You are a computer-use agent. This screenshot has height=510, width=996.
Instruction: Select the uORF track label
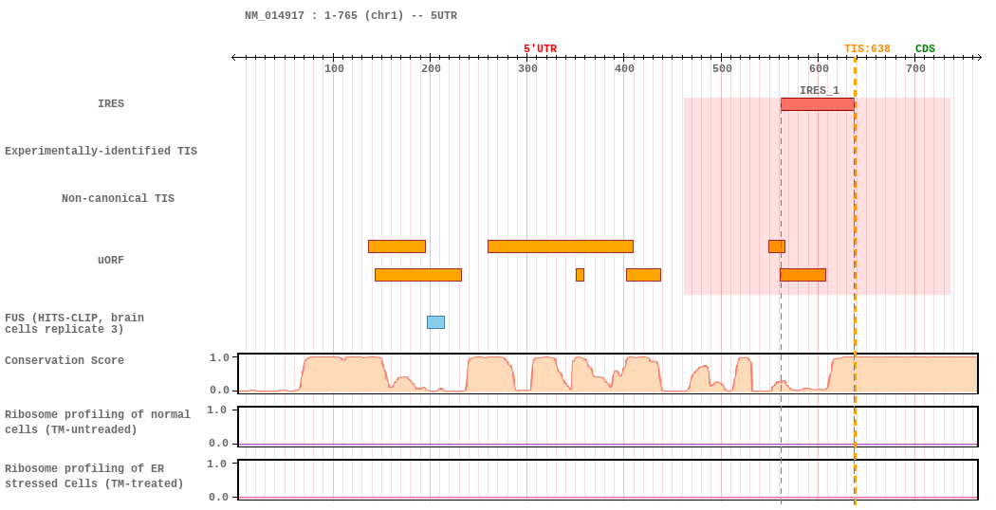111,261
